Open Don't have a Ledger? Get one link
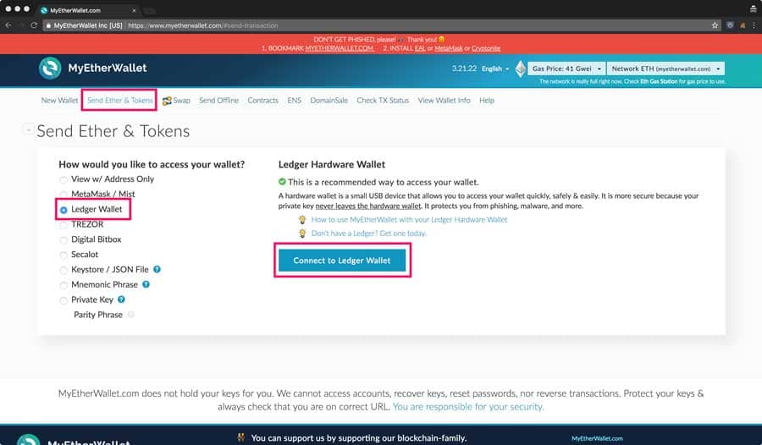Viewport: 762px width, 445px height. (x=369, y=233)
